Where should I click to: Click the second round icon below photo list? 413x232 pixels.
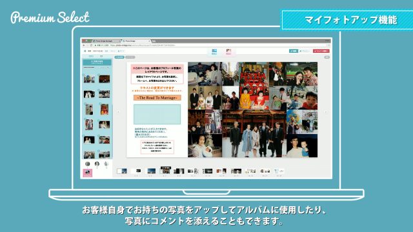coord(97,164)
